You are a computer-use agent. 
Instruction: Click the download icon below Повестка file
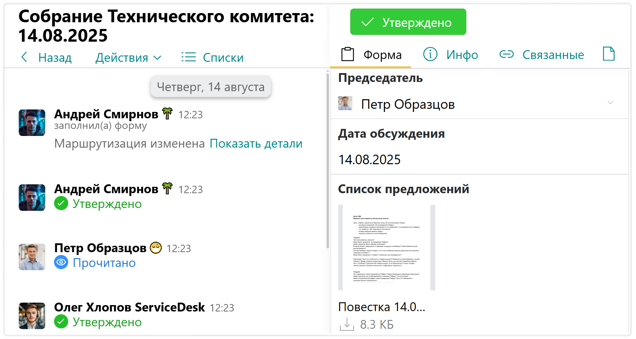tap(347, 324)
